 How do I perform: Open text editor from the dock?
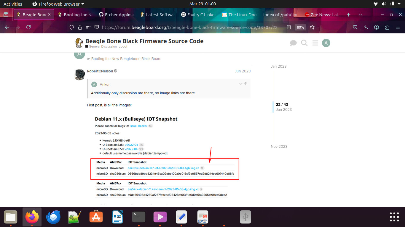181,217
